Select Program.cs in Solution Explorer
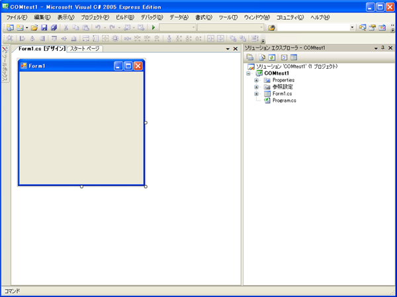This screenshot has height=297, width=397. 284,101
